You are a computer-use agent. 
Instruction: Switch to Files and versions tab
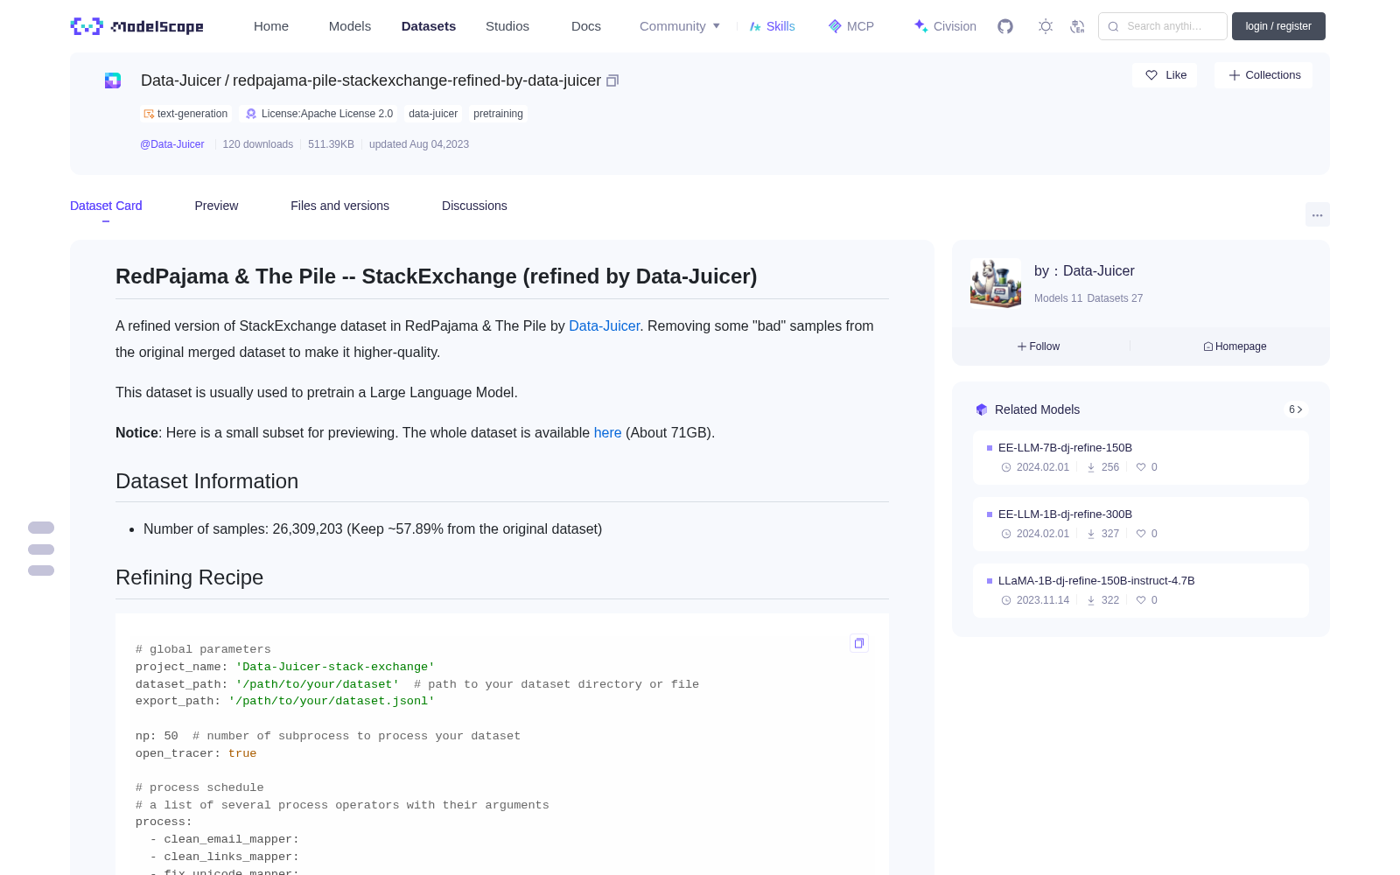coord(339,206)
